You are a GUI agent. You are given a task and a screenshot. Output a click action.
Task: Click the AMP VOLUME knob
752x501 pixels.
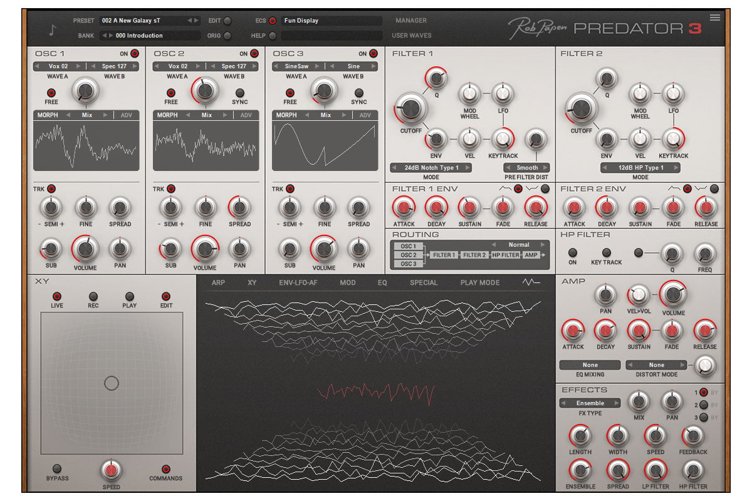(x=673, y=293)
